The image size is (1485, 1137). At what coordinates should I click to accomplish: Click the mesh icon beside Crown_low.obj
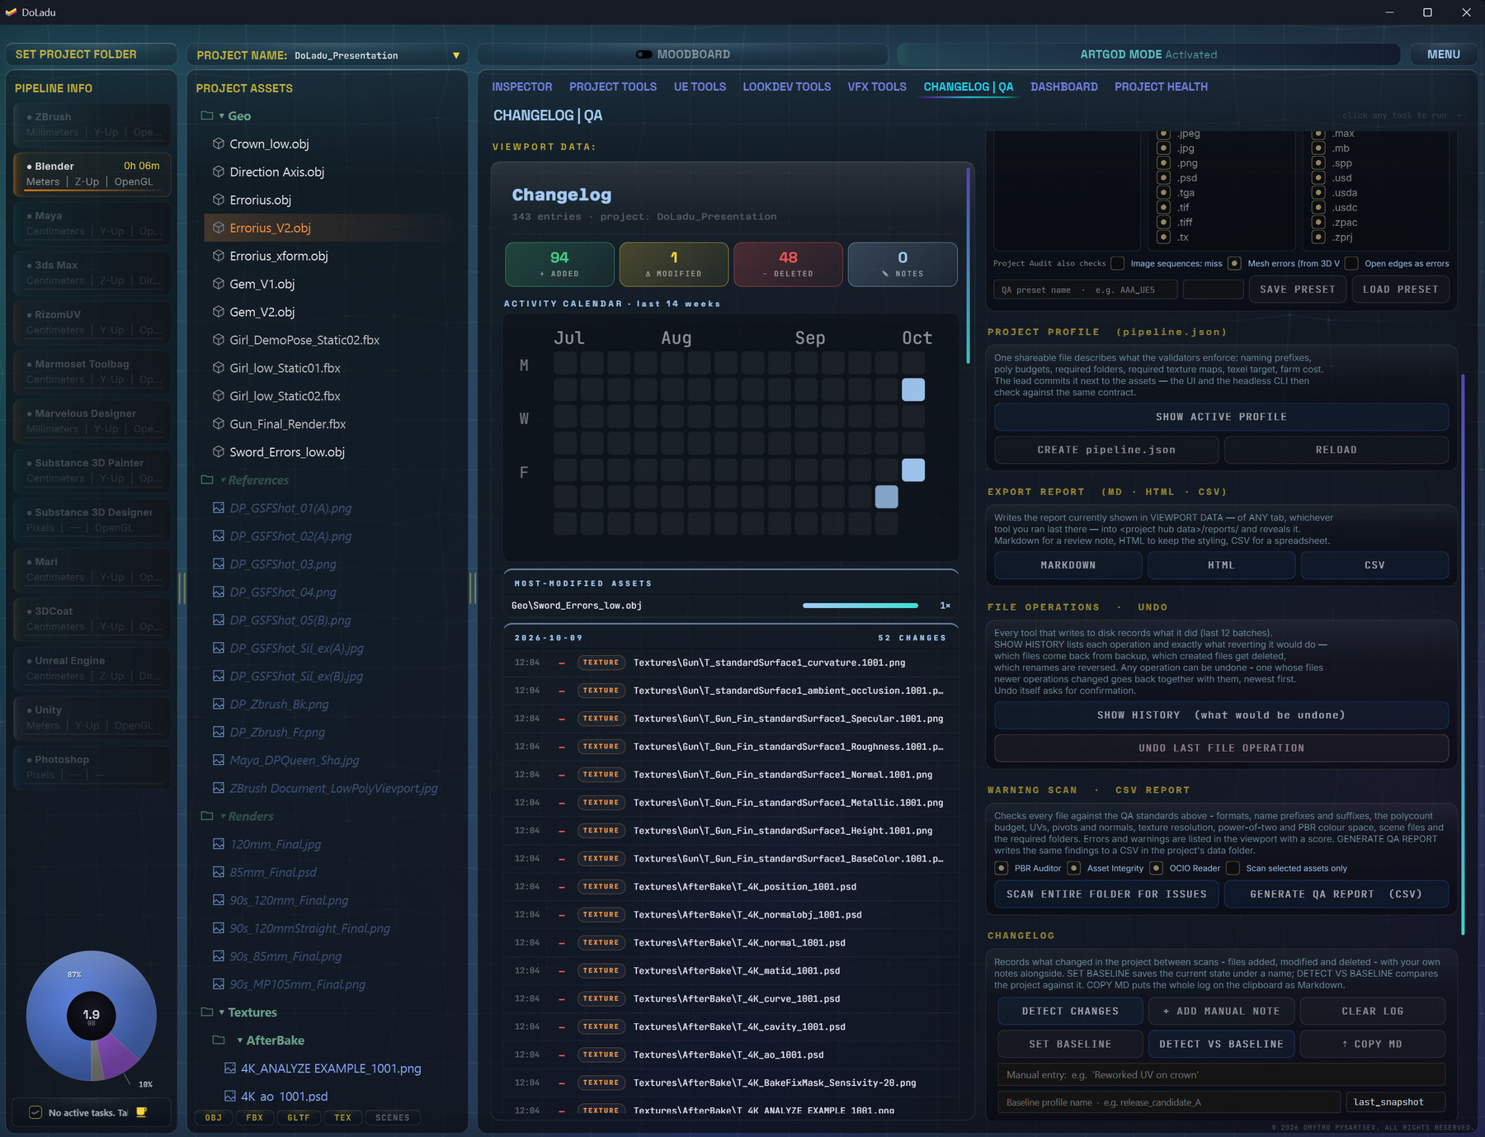219,144
